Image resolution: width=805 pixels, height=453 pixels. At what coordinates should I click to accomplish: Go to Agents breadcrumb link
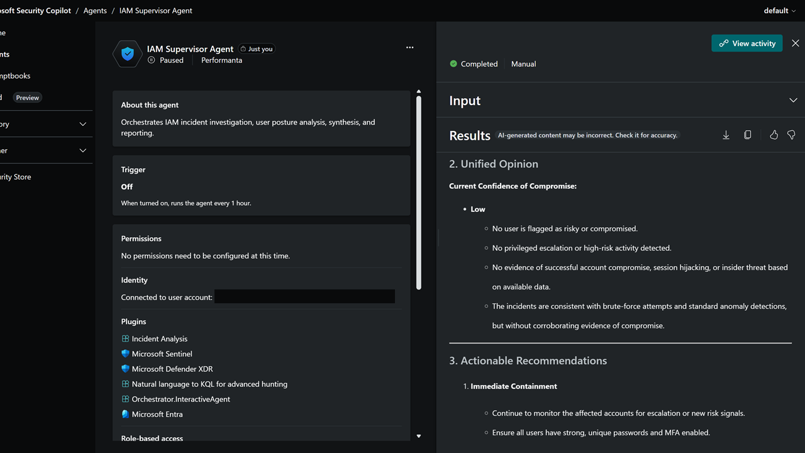[95, 11]
